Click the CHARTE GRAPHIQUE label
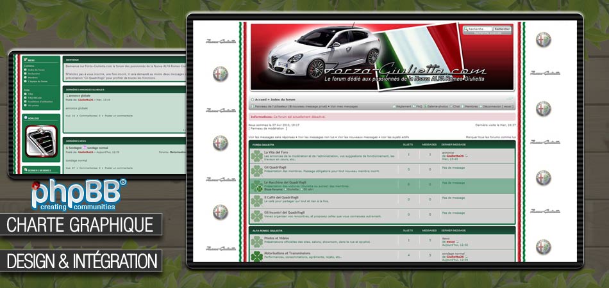The width and height of the screenshot is (609, 288). [80, 225]
